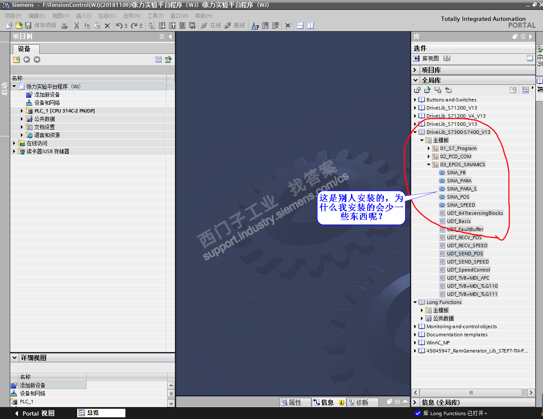The width and height of the screenshot is (543, 419).
Task: Click the Cut scissors icon
Action: pos(76,26)
